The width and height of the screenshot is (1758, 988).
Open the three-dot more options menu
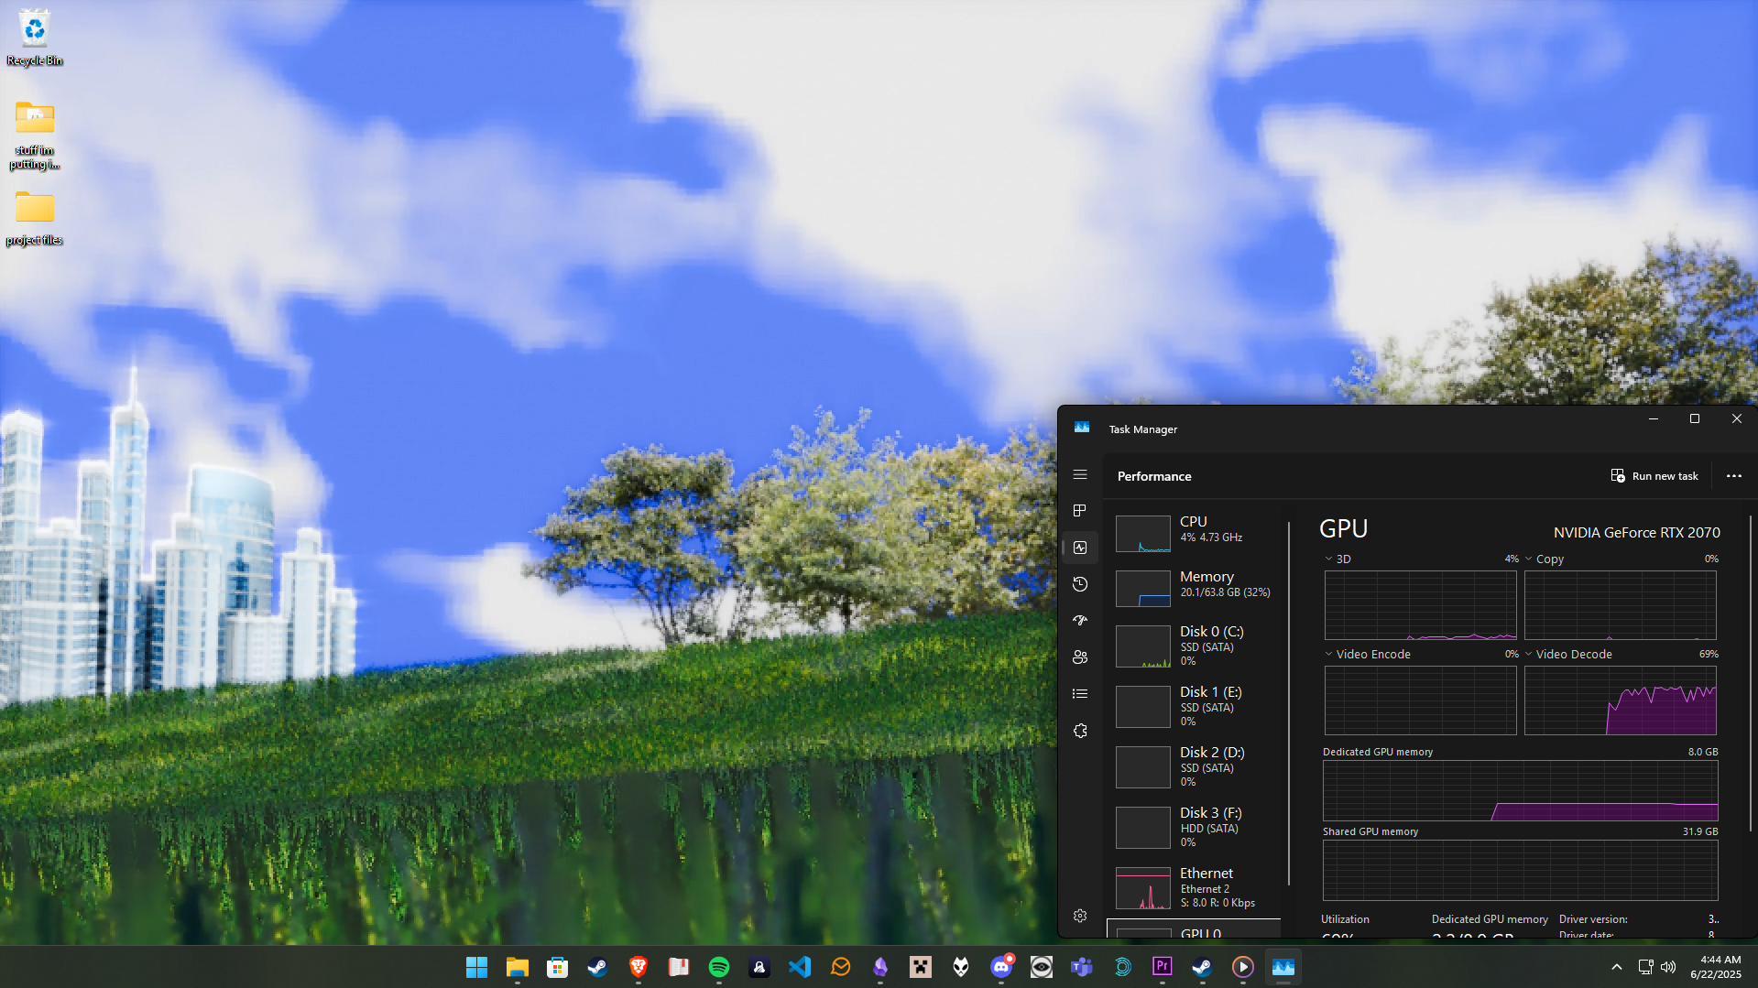tap(1733, 476)
